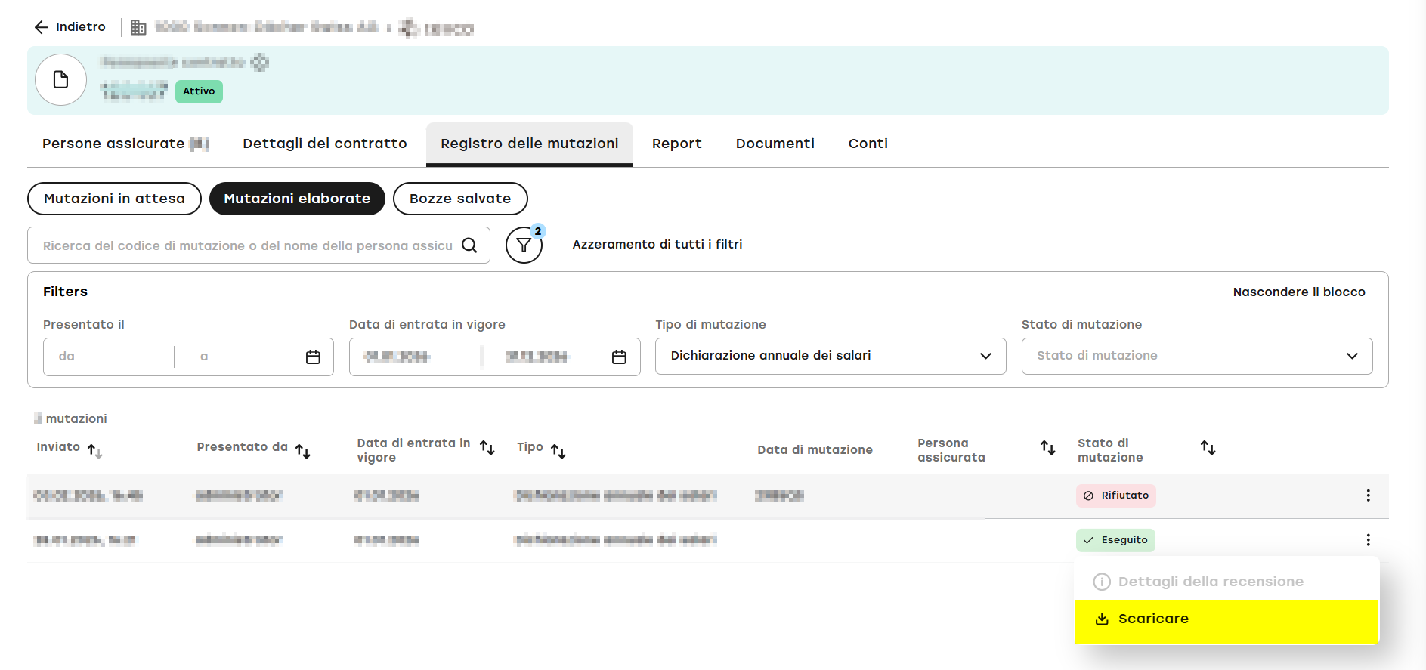
Task: Click the Presentato il 'a' date field
Action: pos(239,357)
